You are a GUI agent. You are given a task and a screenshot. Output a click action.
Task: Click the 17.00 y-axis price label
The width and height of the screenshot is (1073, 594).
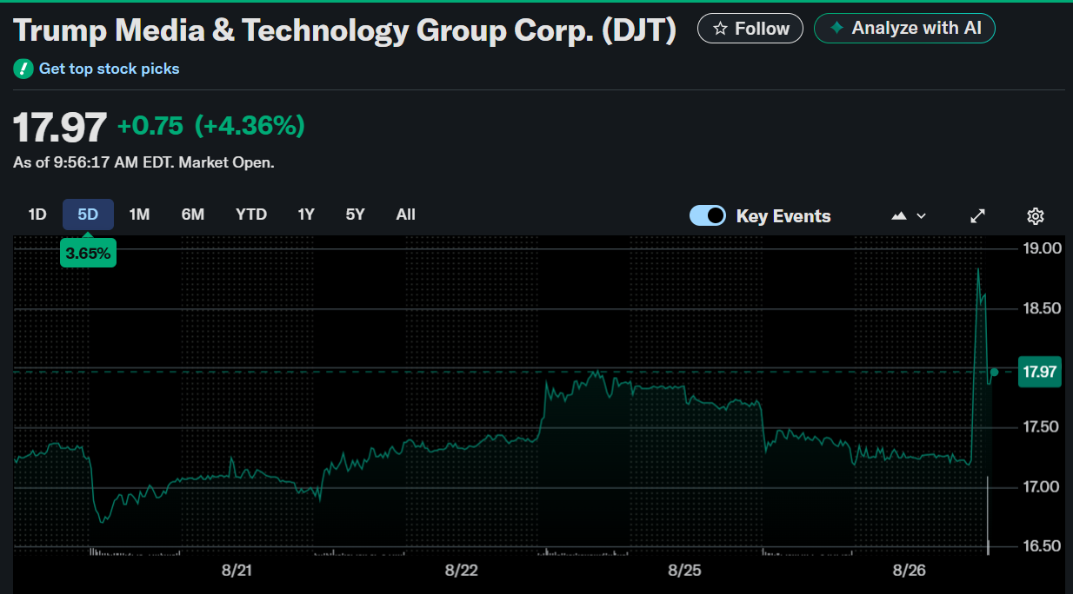point(1043,487)
